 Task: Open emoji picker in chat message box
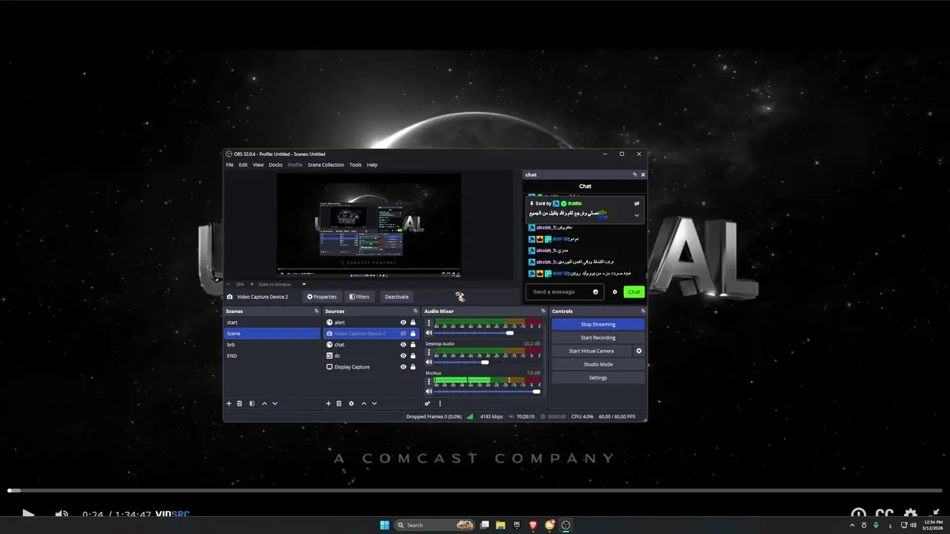coord(595,291)
